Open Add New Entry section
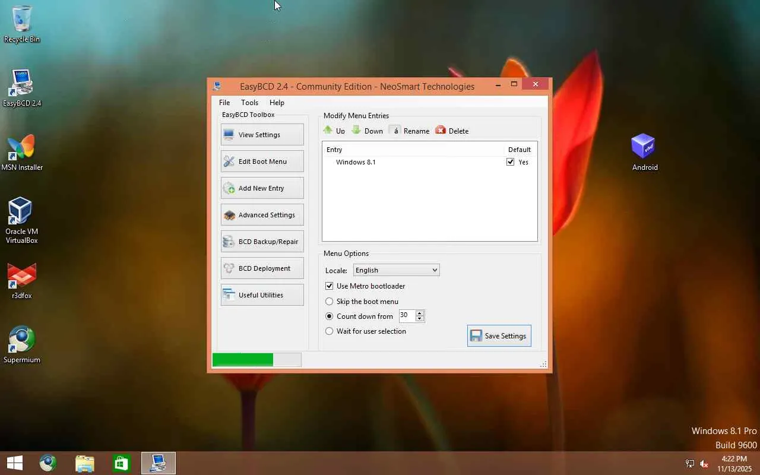 [x=262, y=188]
